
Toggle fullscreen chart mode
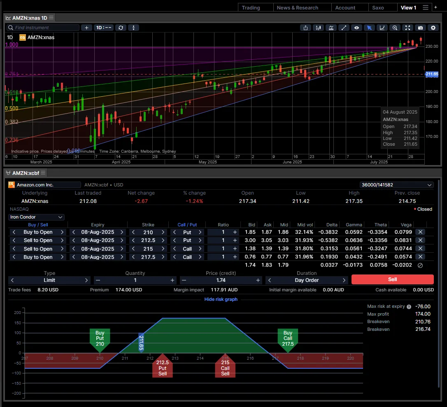407,28
